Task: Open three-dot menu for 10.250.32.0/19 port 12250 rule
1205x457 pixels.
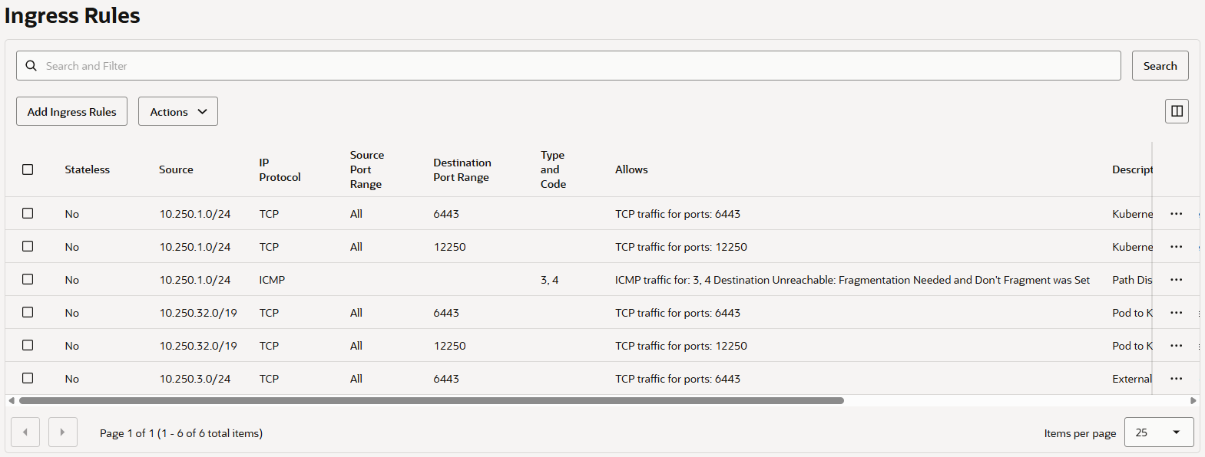Action: pos(1176,346)
